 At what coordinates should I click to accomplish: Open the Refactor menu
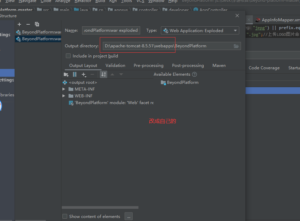[x=83, y=1]
